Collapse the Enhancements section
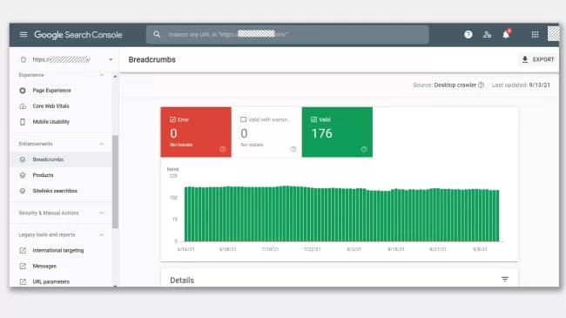 click(x=101, y=144)
